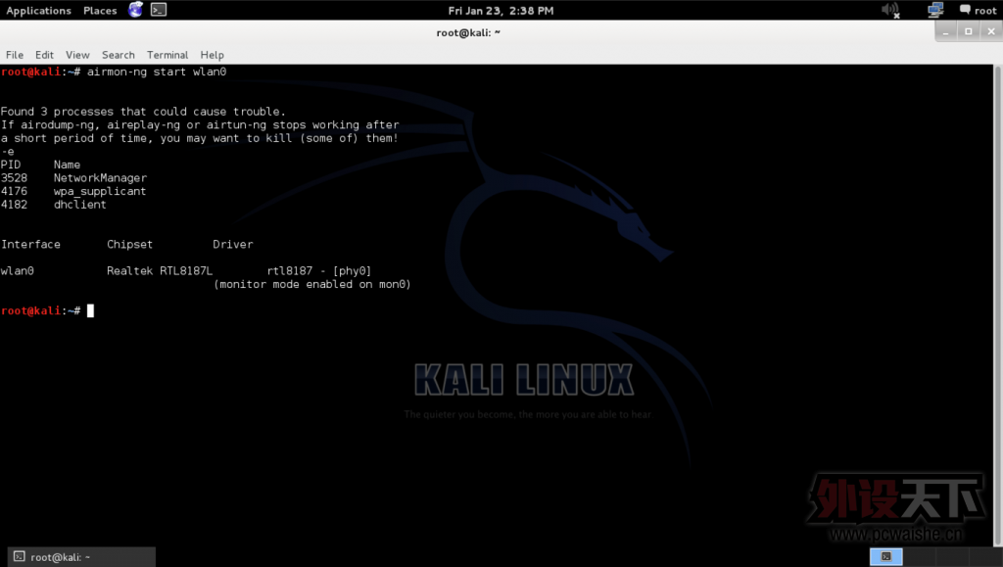The width and height of the screenshot is (1003, 567).
Task: Click 'monitor mode enabled on mon0' text
Action: click(312, 284)
